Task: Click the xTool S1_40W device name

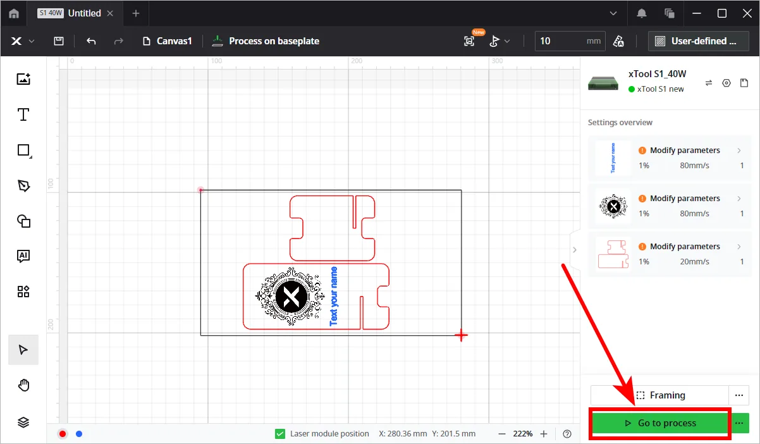Action: [657, 74]
